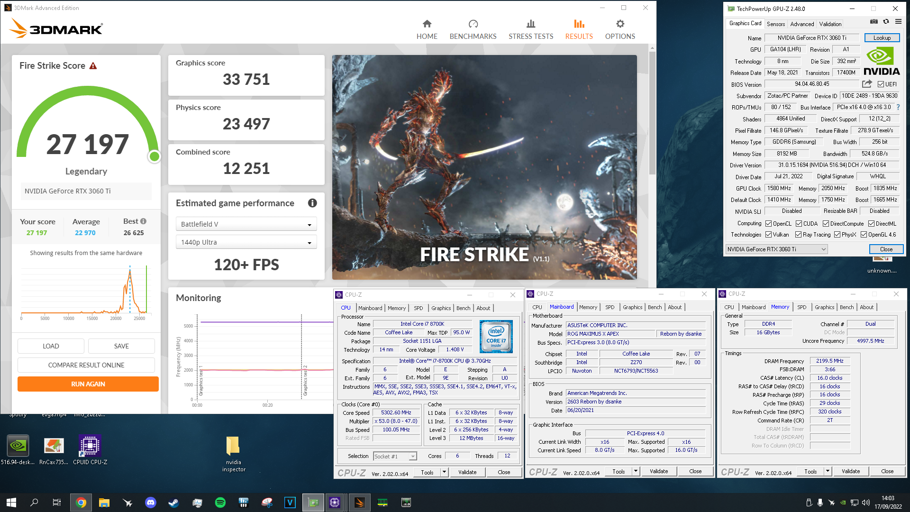Click the BIOS export share icon in GPU-Z
The width and height of the screenshot is (910, 512).
pos(867,84)
